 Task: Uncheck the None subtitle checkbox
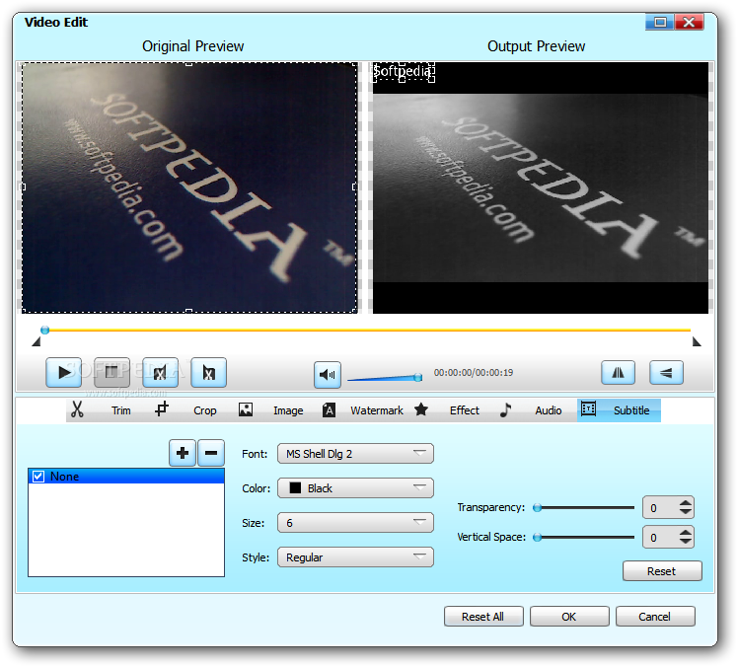38,477
